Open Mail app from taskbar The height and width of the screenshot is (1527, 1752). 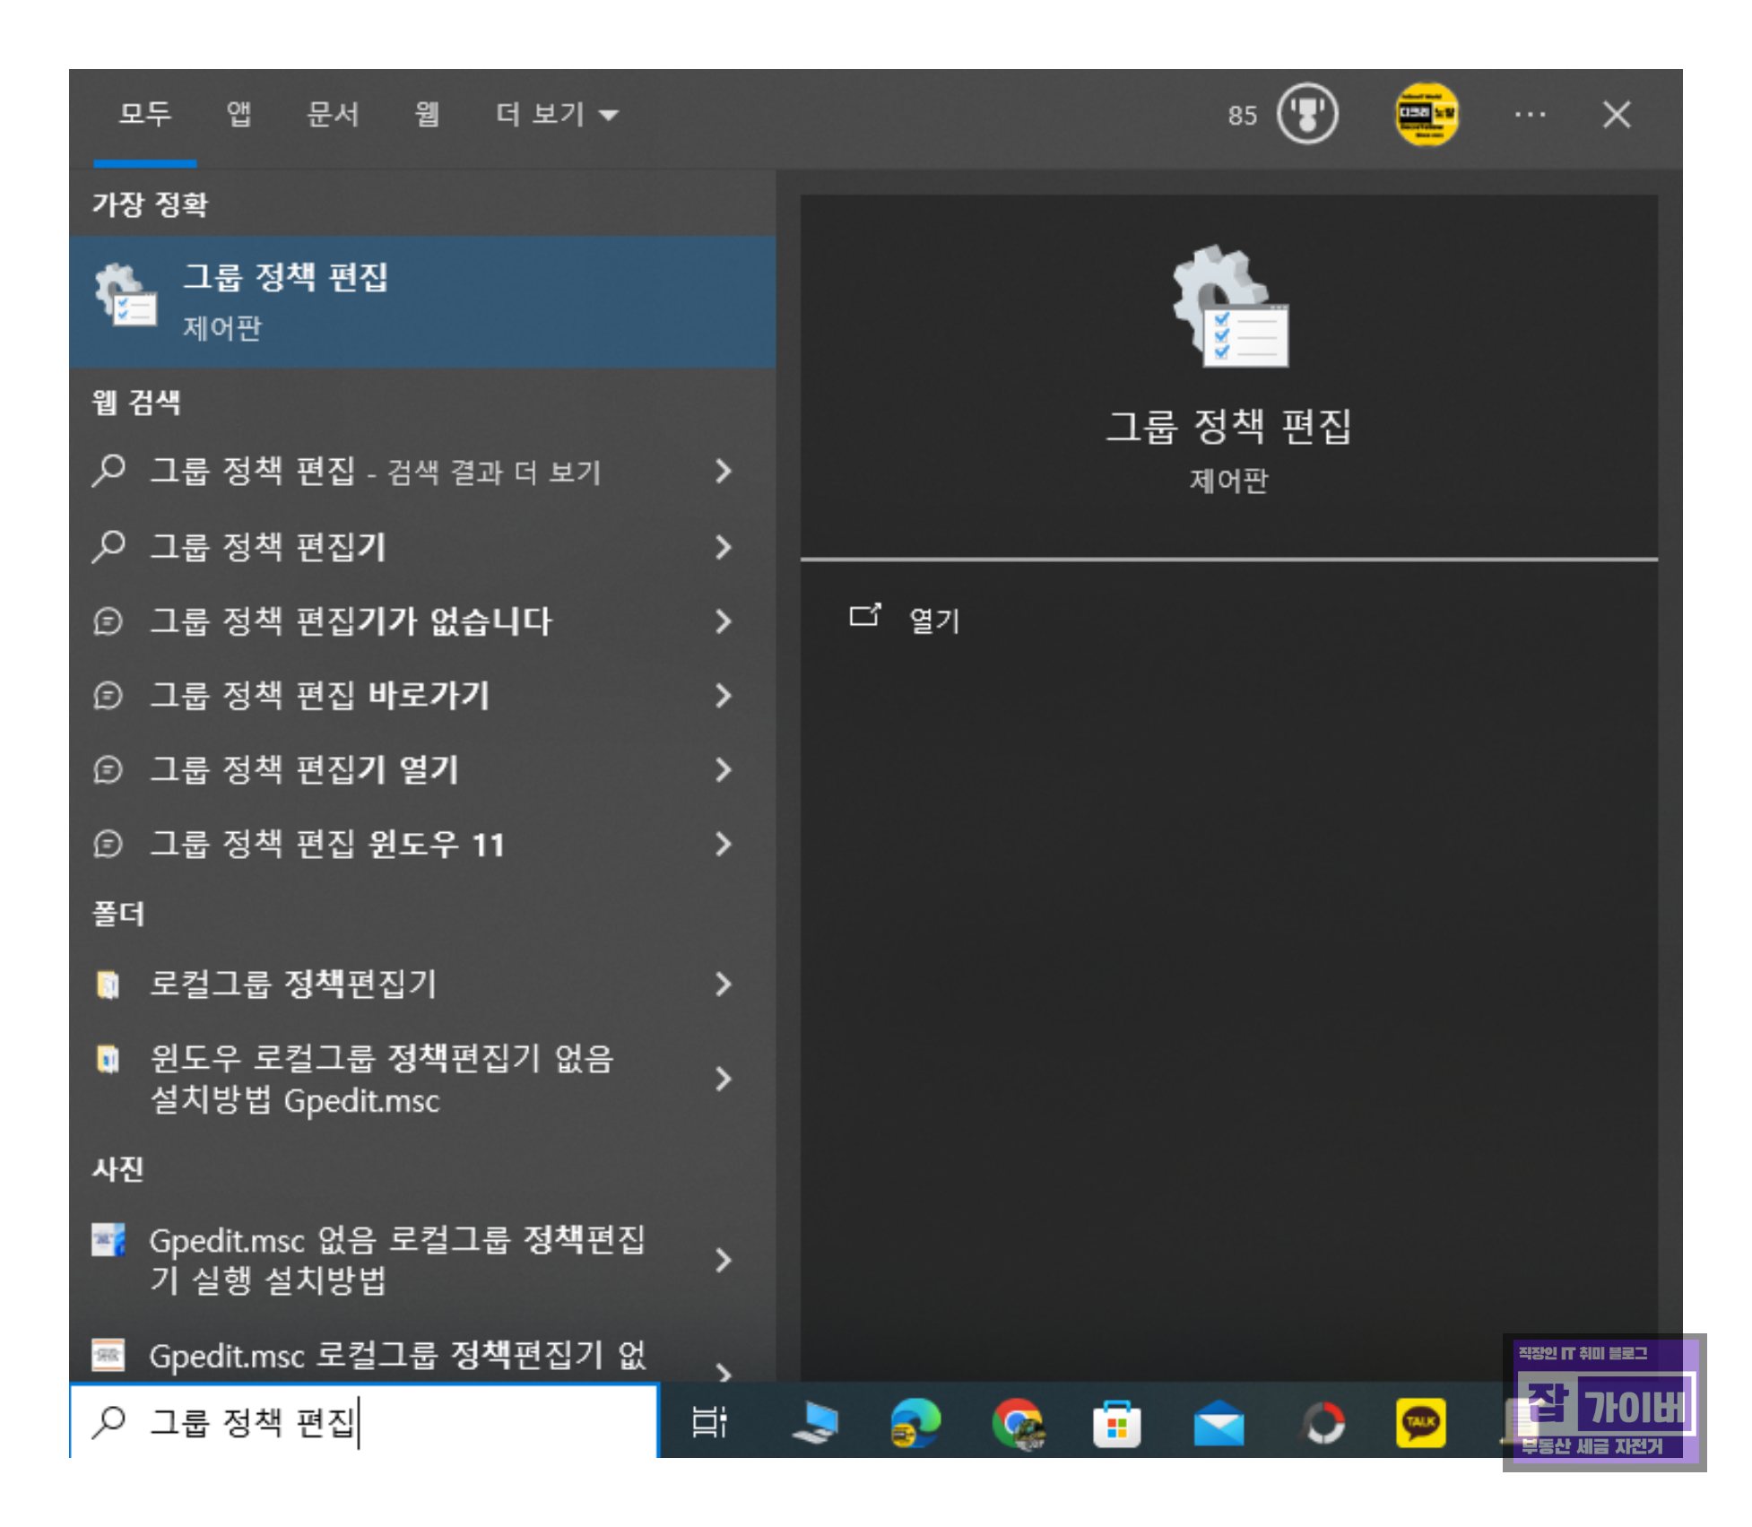tap(1219, 1423)
